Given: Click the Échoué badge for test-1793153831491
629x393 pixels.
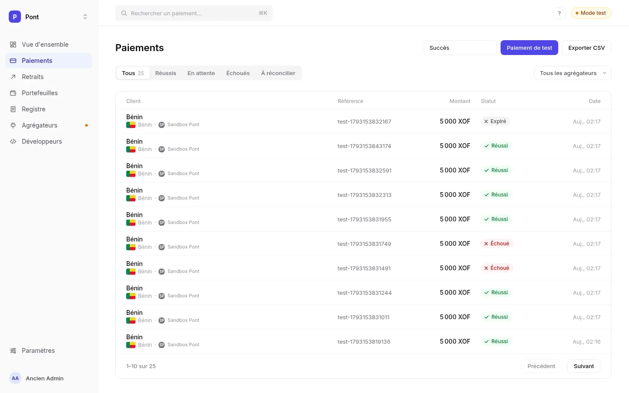Looking at the screenshot, I should (497, 268).
